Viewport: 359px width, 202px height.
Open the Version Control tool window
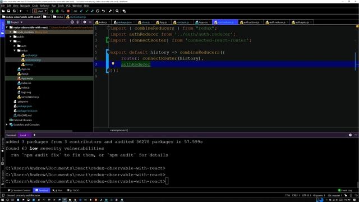(20, 190)
